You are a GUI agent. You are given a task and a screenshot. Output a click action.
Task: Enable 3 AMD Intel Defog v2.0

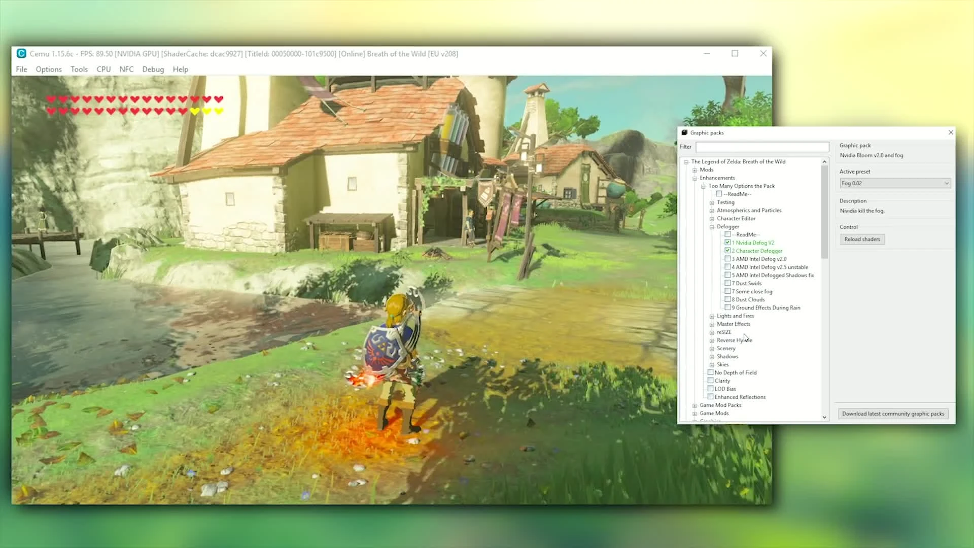pyautogui.click(x=728, y=259)
